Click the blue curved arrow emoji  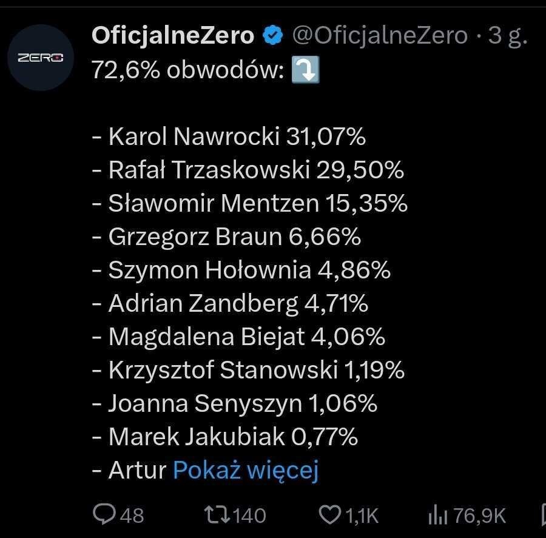(x=305, y=71)
